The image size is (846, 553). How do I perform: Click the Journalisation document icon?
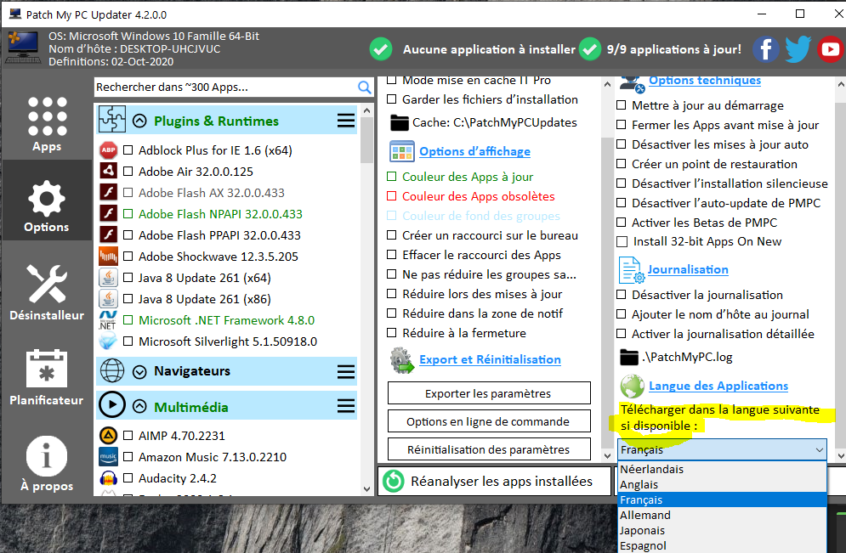pos(631,270)
